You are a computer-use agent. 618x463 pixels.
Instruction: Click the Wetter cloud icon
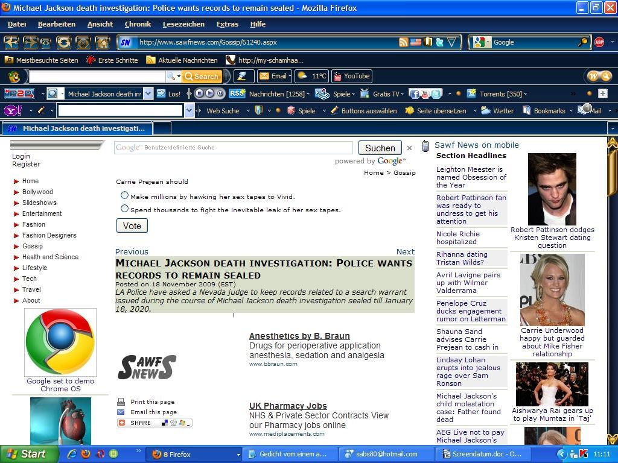tap(486, 111)
